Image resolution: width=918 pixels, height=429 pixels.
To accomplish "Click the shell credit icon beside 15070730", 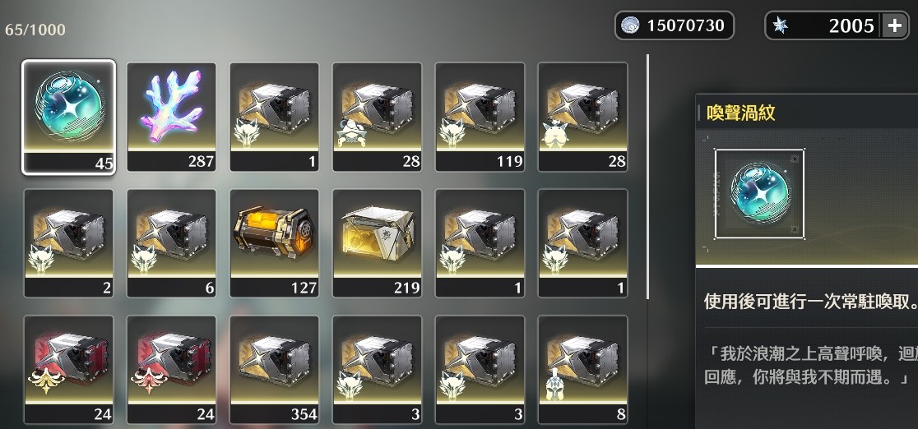I will 631,25.
